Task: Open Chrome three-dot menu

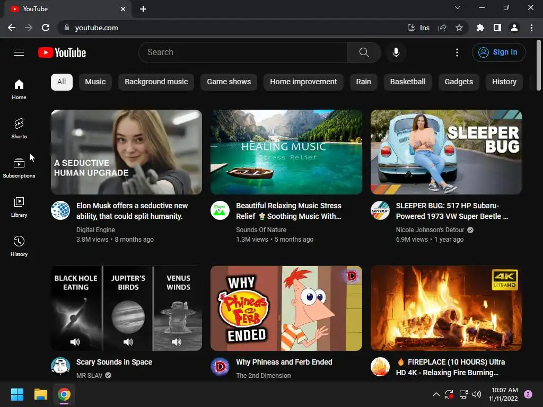Action: point(531,28)
